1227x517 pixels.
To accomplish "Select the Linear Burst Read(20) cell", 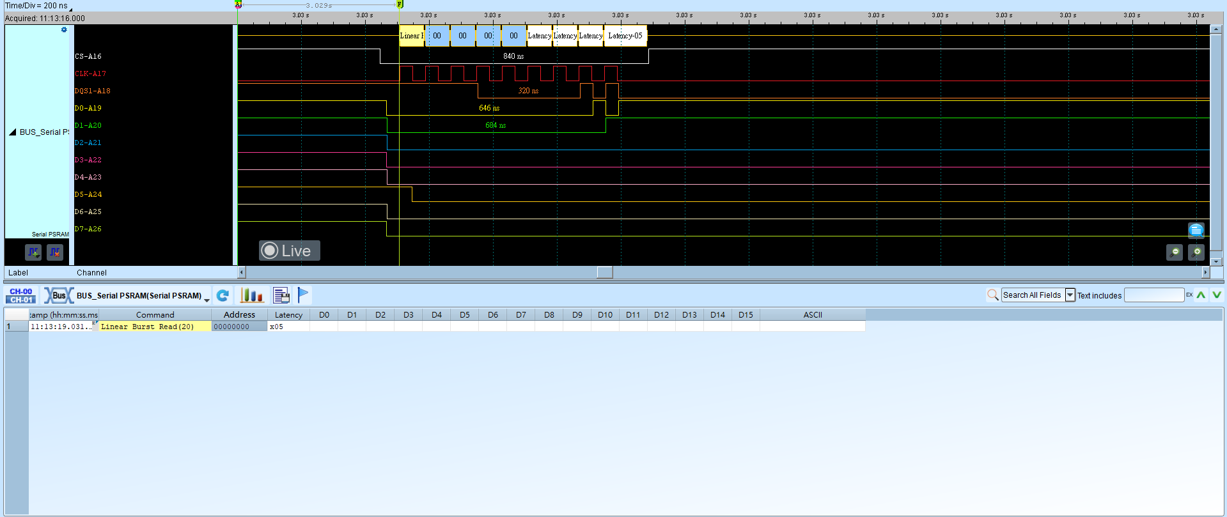I will pos(155,327).
